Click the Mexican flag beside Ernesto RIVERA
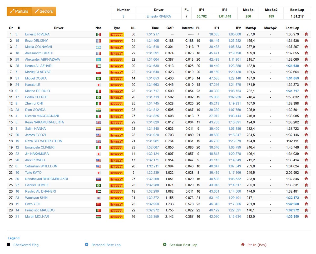Image resolution: width=316 pixels, height=254 pixels. tap(98, 35)
